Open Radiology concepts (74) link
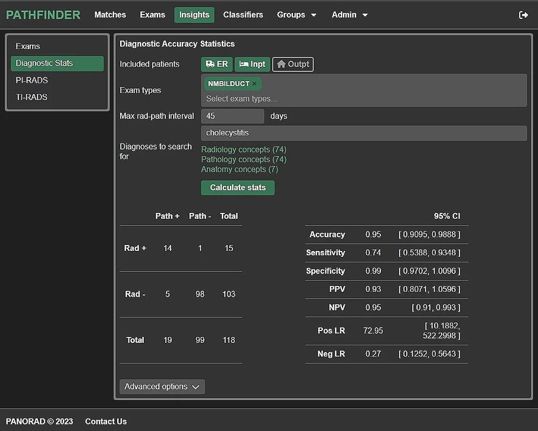This screenshot has width=538, height=431. point(244,149)
